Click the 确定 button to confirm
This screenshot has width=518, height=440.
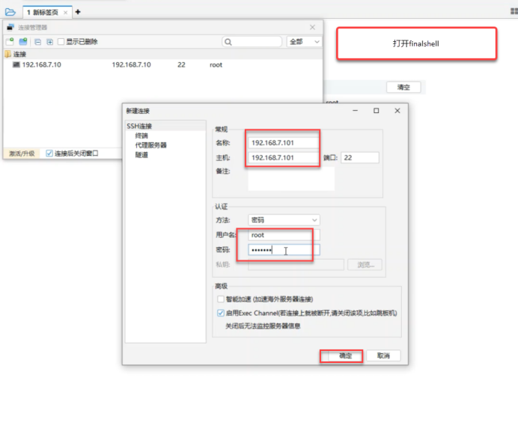(342, 356)
